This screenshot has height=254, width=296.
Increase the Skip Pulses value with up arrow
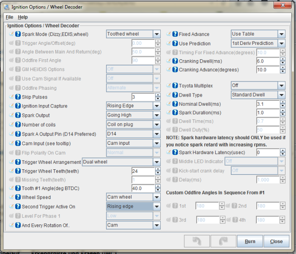tap(158, 95)
